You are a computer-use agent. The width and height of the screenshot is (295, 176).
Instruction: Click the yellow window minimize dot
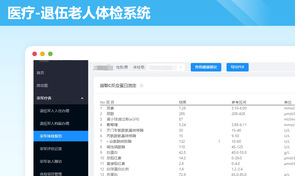tap(42, 54)
